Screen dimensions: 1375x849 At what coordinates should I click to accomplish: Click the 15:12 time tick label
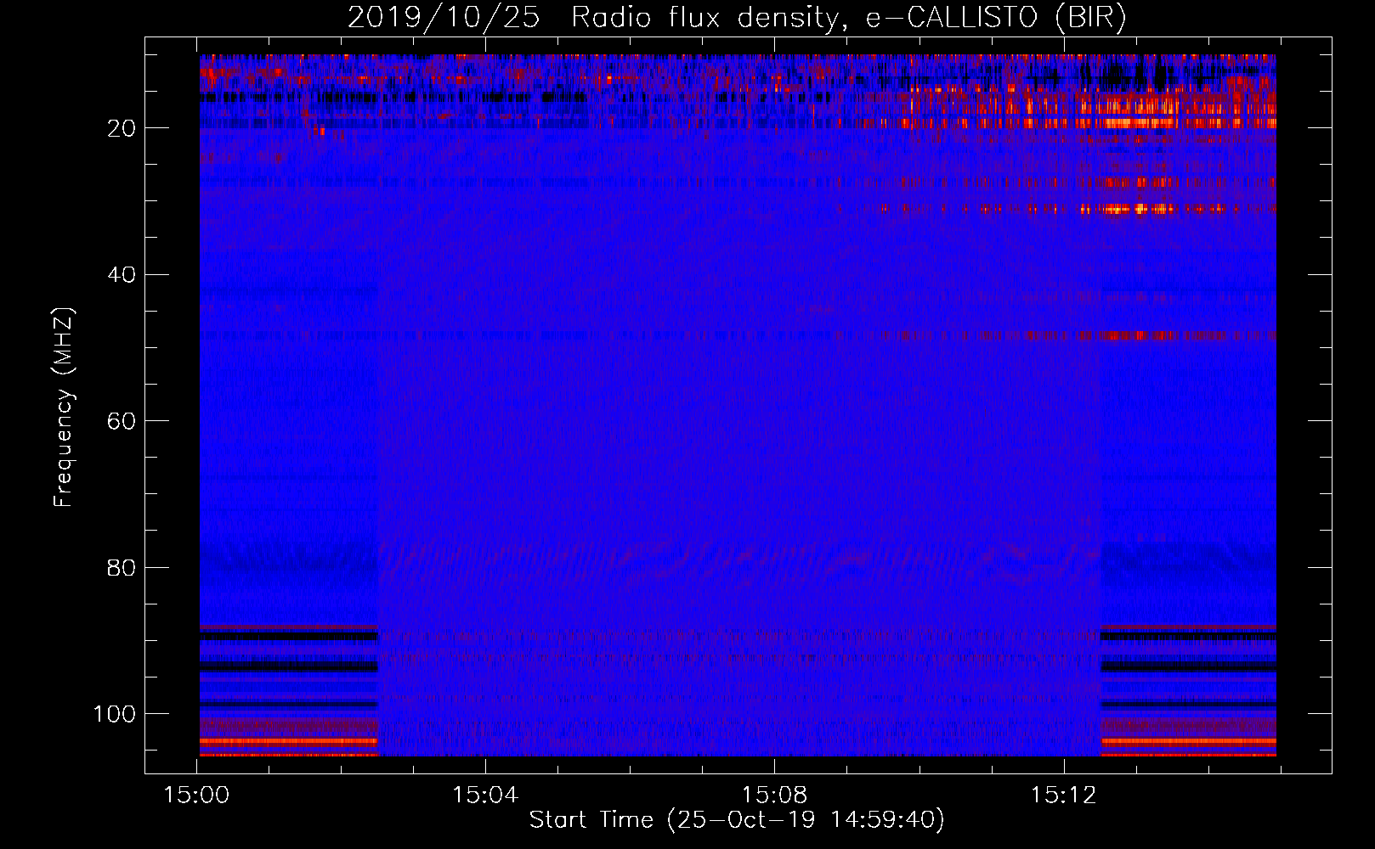click(x=1063, y=796)
